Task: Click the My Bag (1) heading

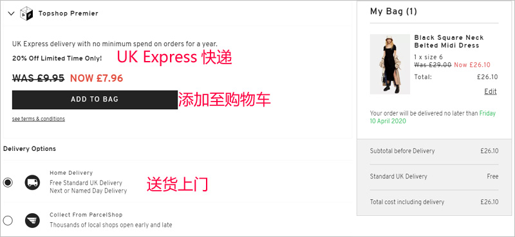Action: [393, 12]
